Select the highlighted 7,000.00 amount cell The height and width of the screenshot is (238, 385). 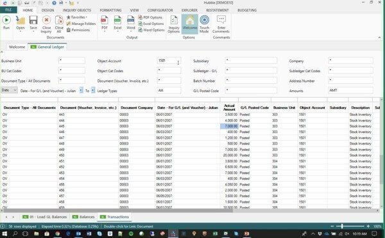pyautogui.click(x=229, y=126)
